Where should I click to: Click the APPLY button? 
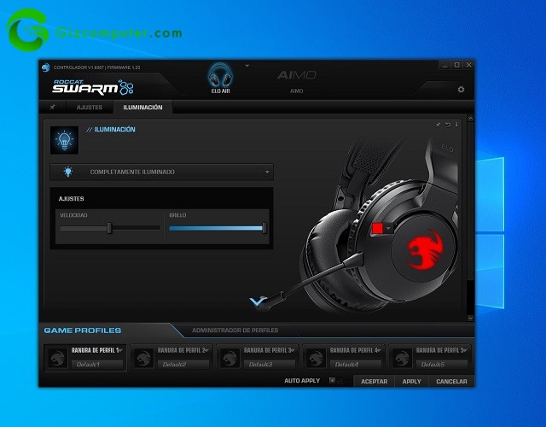411,382
